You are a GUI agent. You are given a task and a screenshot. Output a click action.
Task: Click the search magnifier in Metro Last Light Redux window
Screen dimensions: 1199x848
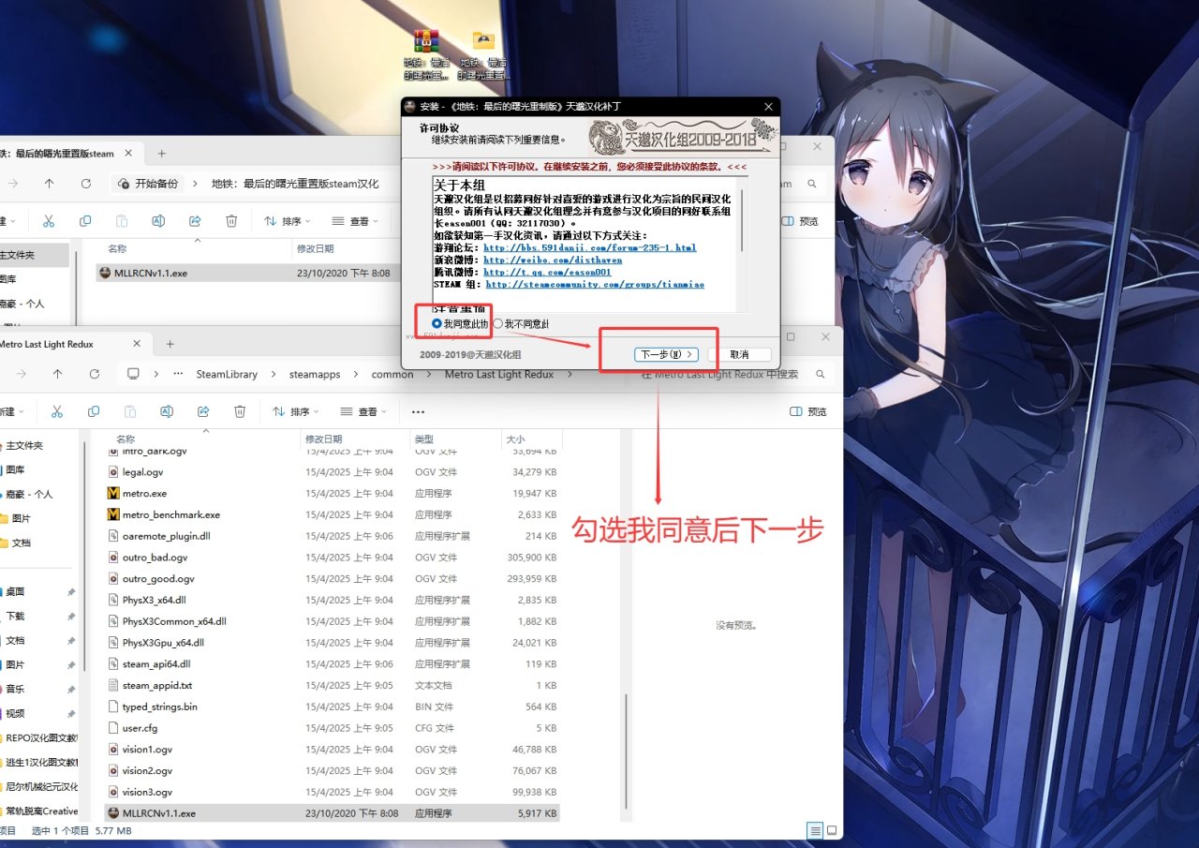820,374
